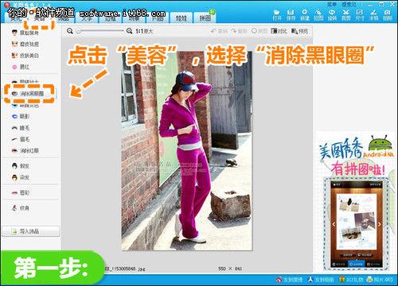Click the zoom out magnifier icon
The width and height of the screenshot is (398, 286).
click(x=70, y=31)
